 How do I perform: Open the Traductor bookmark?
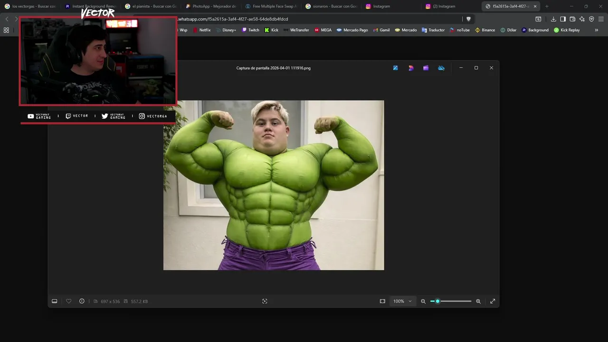click(433, 30)
